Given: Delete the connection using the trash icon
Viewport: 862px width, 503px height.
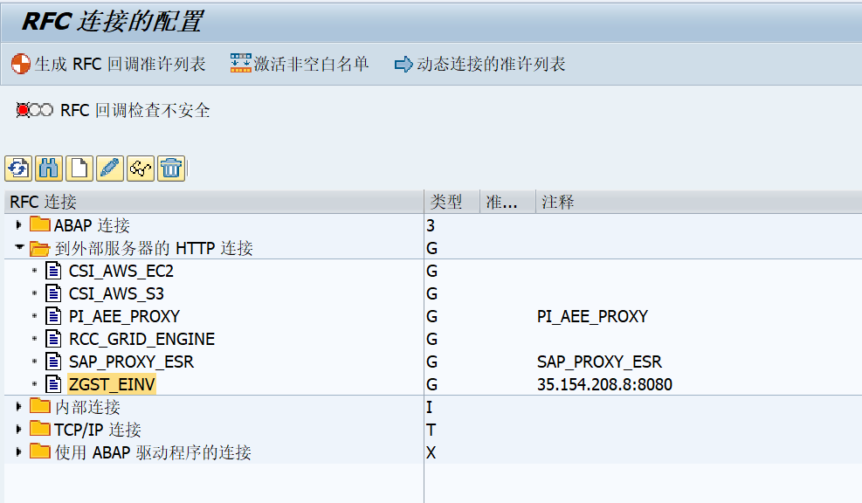Looking at the screenshot, I should (171, 169).
